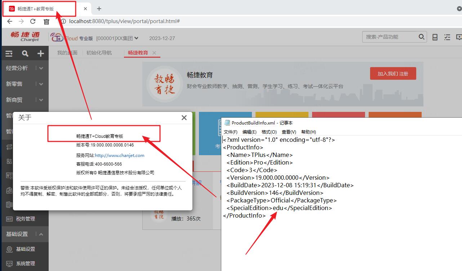This screenshot has height=271, width=462.
Task: Click the <SpecialEdition>edu line in Notepad
Action: click(x=279, y=208)
